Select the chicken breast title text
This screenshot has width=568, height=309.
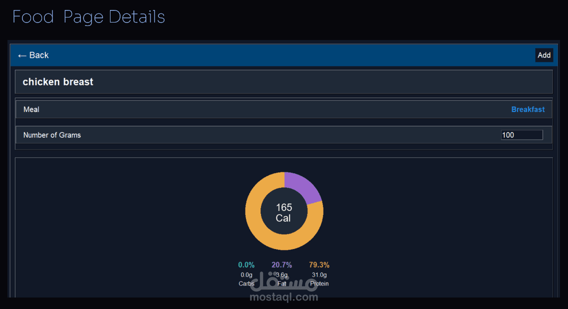tap(58, 82)
